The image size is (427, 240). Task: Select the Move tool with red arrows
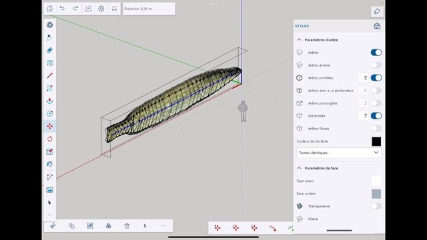49,126
